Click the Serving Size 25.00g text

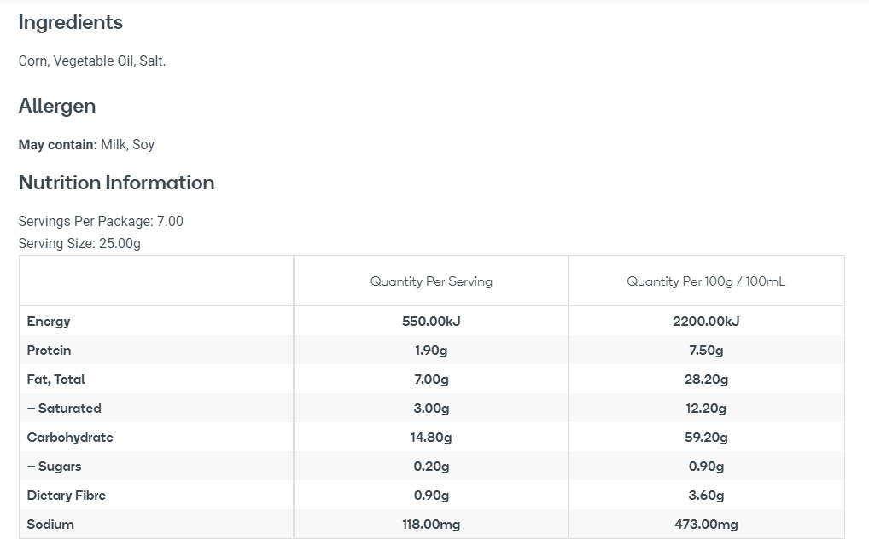pos(79,244)
